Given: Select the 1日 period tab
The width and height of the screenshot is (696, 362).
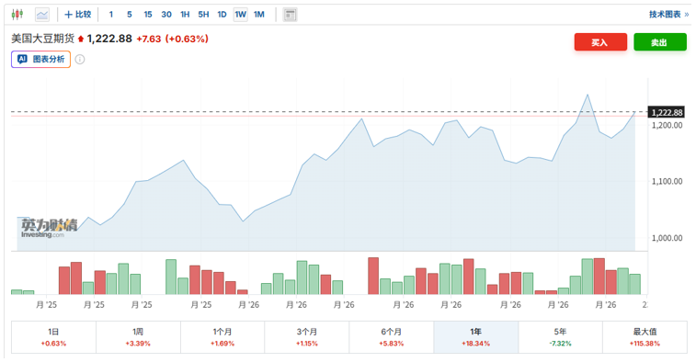Looking at the screenshot, I should pyautogui.click(x=53, y=337).
